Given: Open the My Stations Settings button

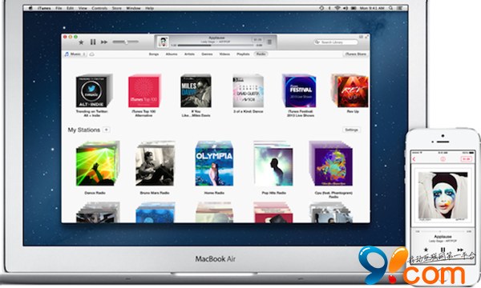Looking at the screenshot, I should [x=352, y=130].
